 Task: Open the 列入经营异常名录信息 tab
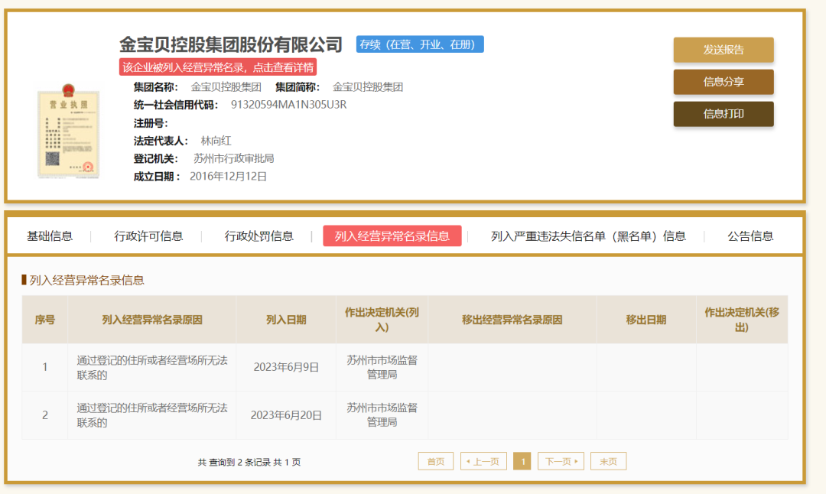click(x=392, y=236)
